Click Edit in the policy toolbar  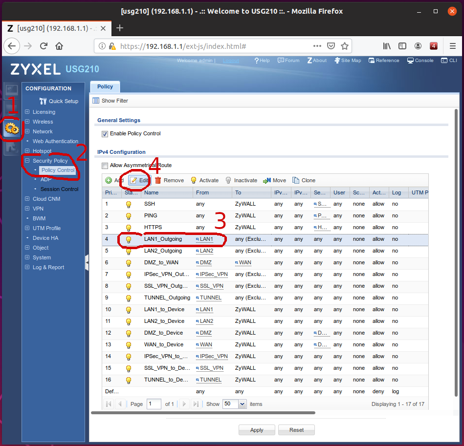[139, 180]
